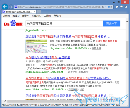Image resolution: width=130 pixels, height=108 pixels.
Task: Open the 收藏夹(A) menu
Action: click(x=37, y=16)
